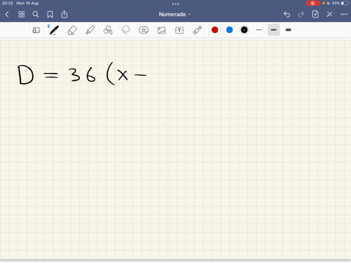Add a new page

click(315, 14)
